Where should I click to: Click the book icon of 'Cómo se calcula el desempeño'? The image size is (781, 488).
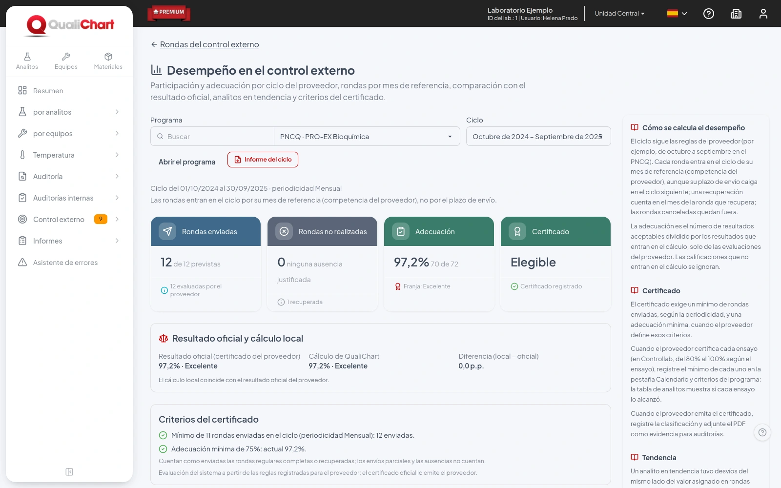635,127
